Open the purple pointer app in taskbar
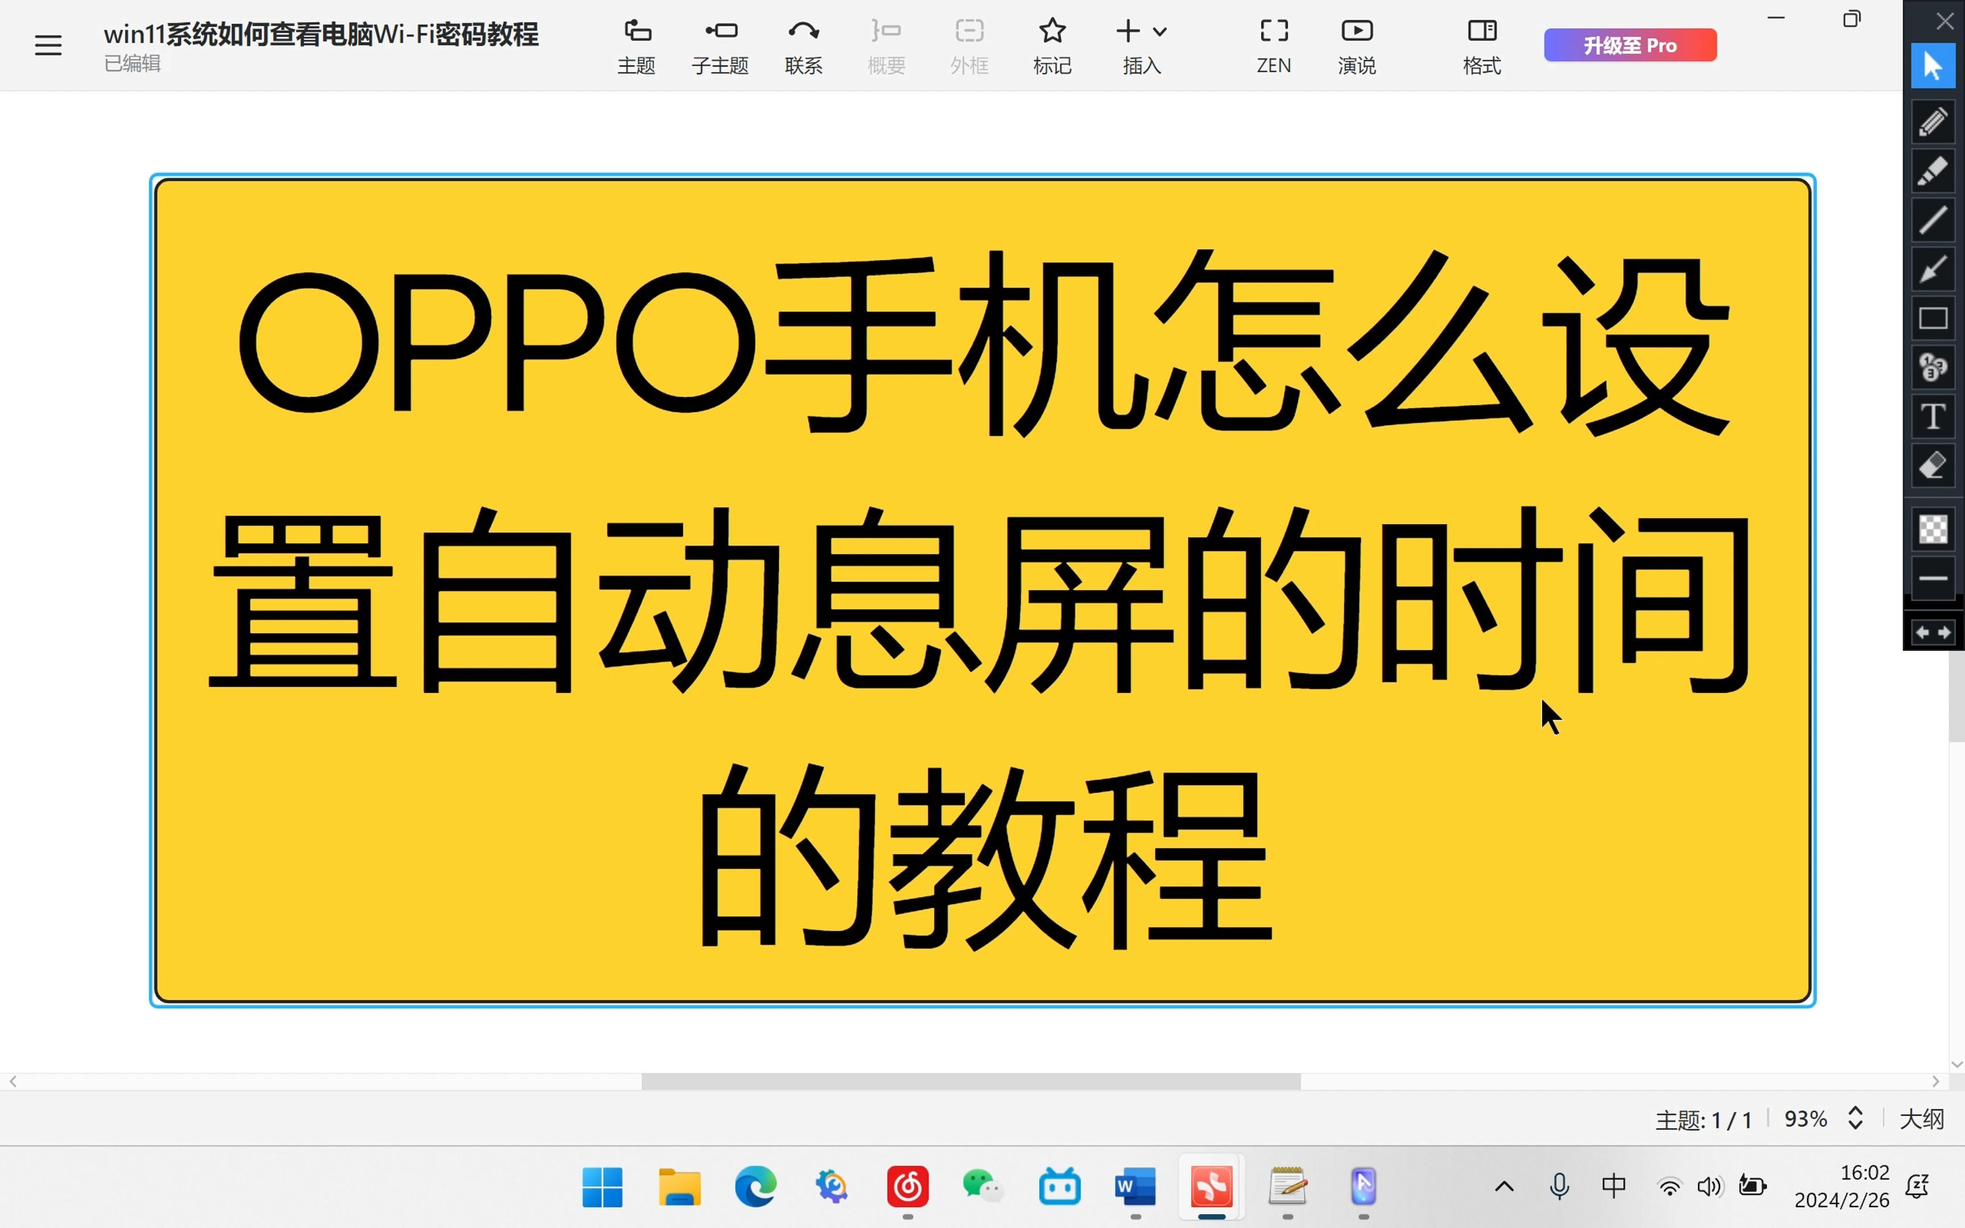1965x1228 pixels. tap(1363, 1188)
